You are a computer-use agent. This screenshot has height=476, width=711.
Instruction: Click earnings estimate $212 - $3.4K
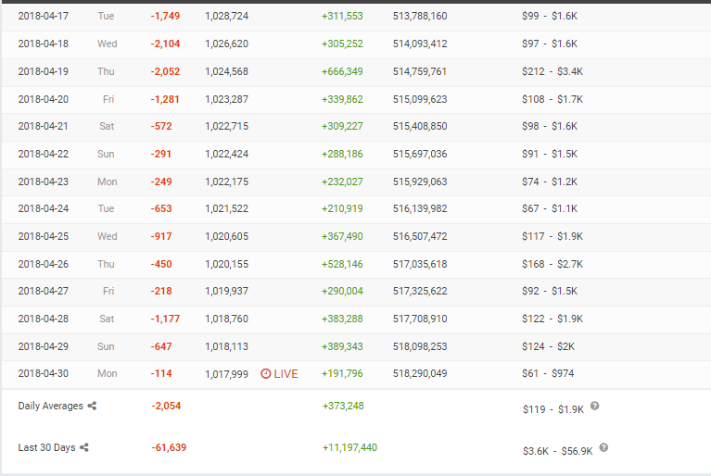[552, 71]
